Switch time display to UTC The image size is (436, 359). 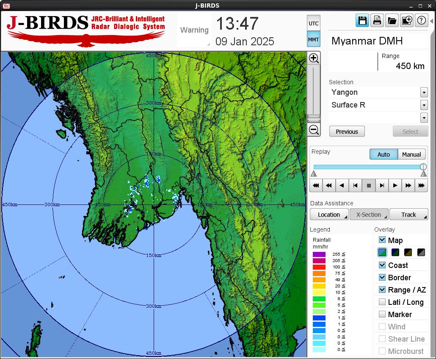314,23
